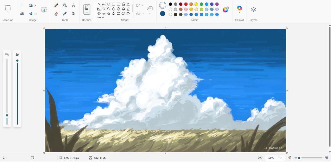Choose the Five-point star shape

109,13
